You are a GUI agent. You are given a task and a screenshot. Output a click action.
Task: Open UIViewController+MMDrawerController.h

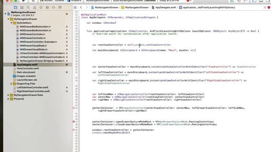[42, 53]
